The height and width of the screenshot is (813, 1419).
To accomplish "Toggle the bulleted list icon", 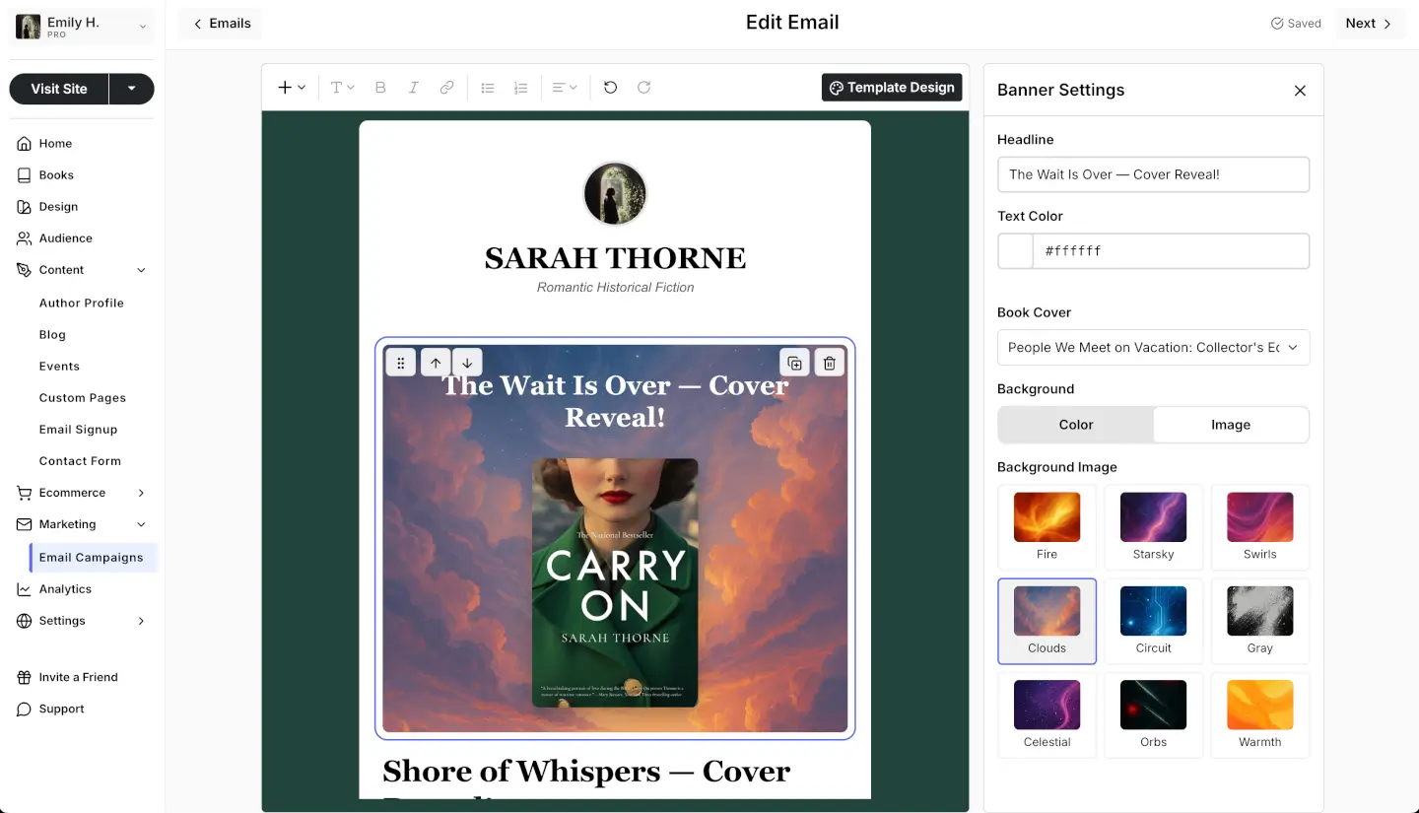I will pyautogui.click(x=487, y=88).
